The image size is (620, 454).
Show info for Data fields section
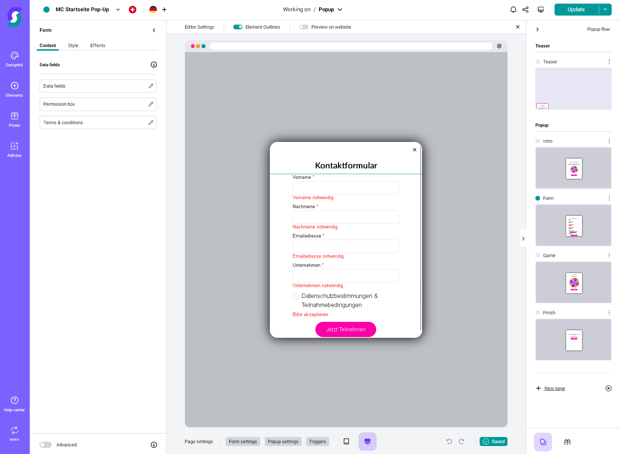coord(154,65)
